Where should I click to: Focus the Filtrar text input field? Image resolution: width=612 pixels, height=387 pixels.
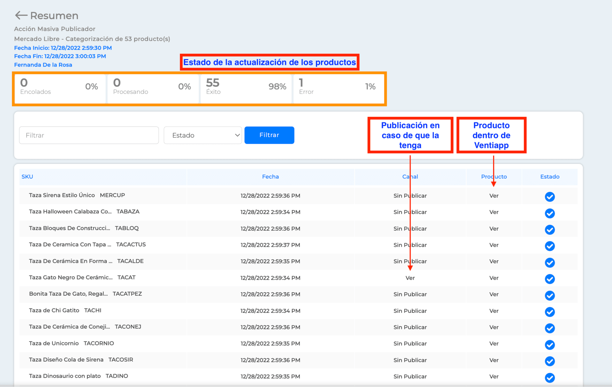coord(89,135)
